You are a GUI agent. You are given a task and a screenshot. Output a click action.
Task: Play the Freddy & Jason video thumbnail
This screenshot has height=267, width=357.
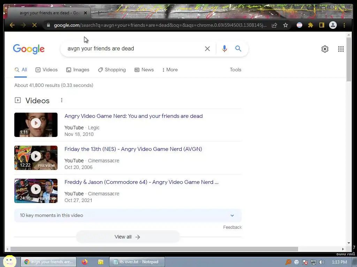[36, 191]
